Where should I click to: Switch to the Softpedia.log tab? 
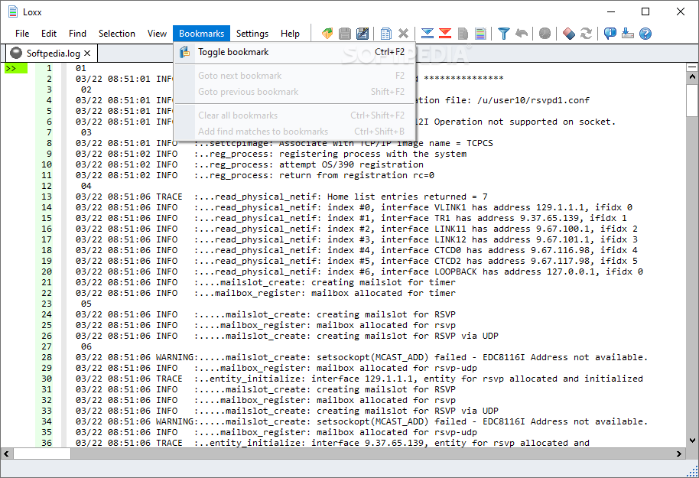53,53
